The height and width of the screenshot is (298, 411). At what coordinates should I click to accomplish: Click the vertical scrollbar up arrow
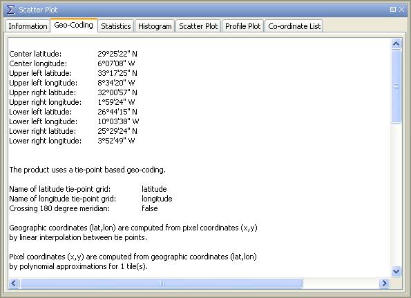point(396,43)
